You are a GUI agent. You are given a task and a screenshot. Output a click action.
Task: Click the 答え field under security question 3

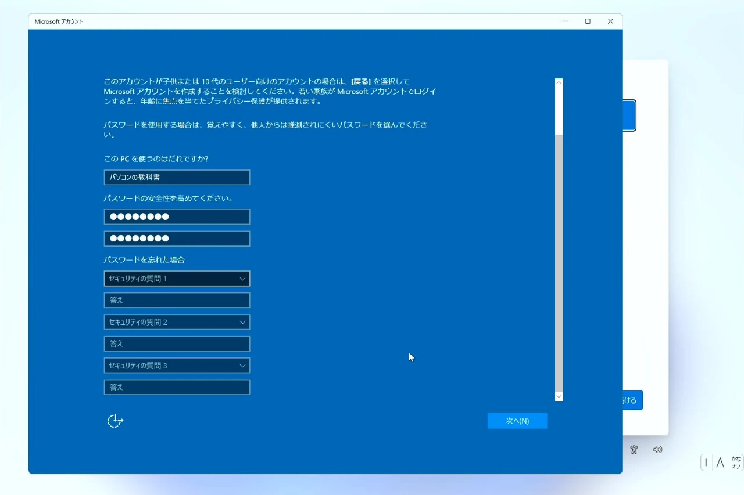click(177, 387)
